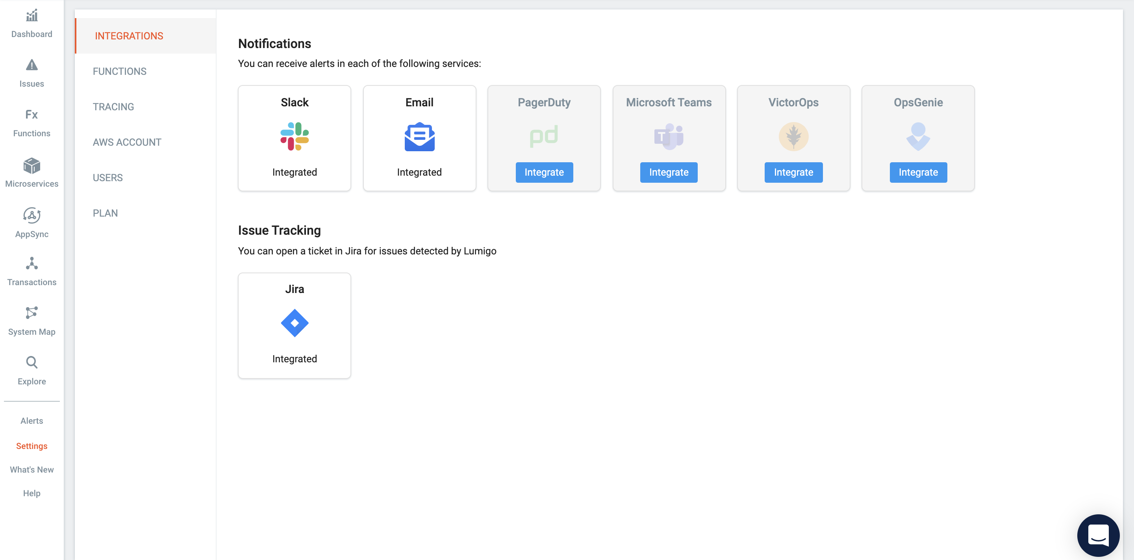The image size is (1134, 560).
Task: Click the System Map label in sidebar
Action: point(31,332)
